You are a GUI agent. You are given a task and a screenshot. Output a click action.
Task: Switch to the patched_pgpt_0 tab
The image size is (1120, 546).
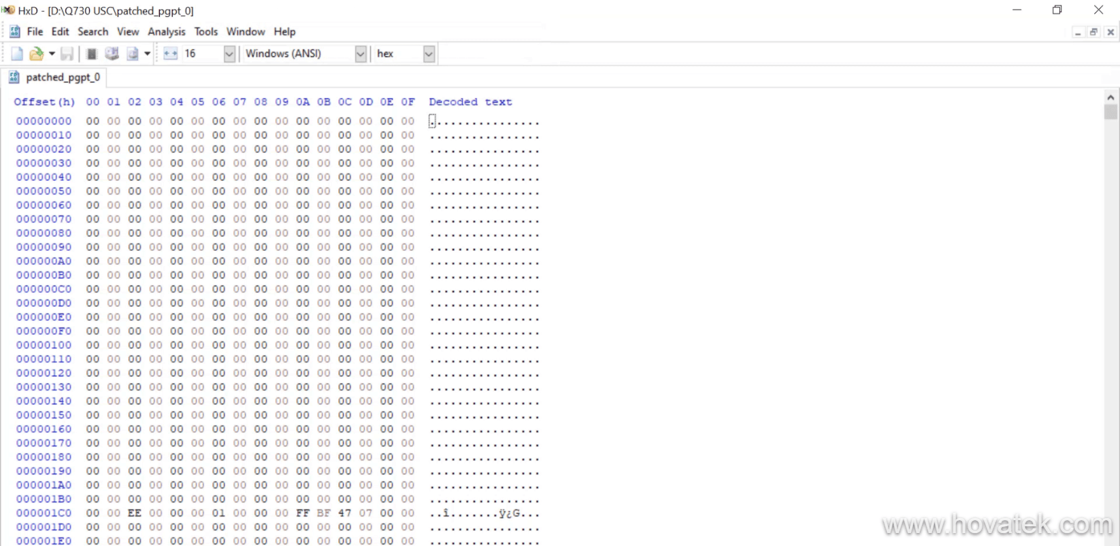[55, 78]
